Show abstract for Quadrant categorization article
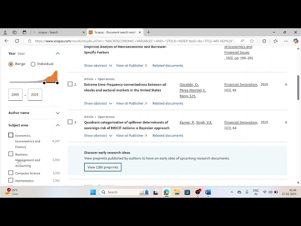The height and width of the screenshot is (226, 301). [98, 136]
